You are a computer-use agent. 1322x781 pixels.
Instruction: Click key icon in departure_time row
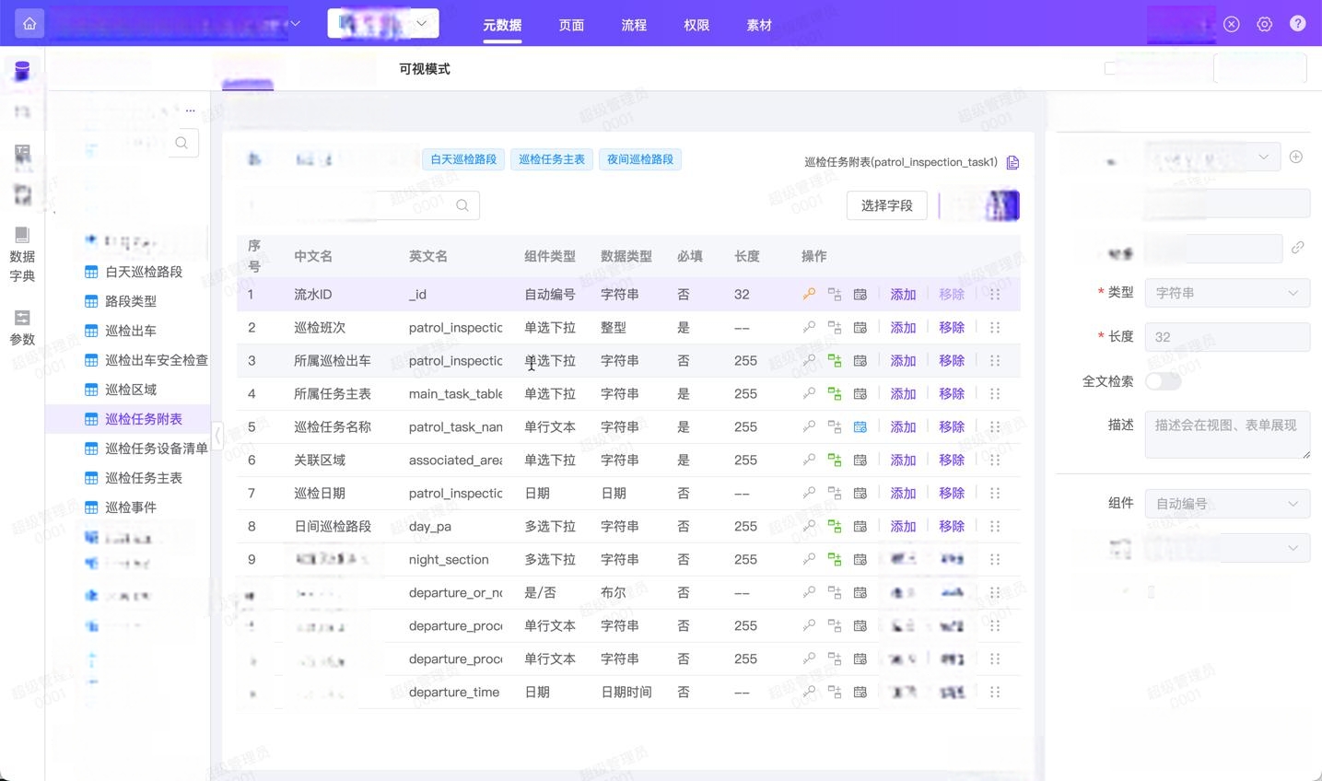coord(809,693)
